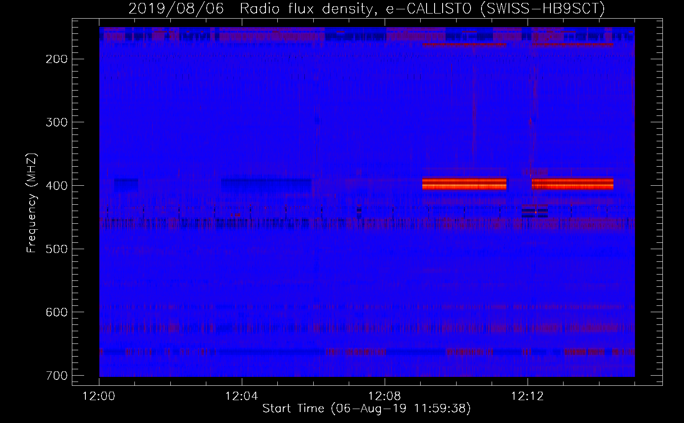Click the 700 frequency tick label
Image resolution: width=684 pixels, height=423 pixels.
click(x=56, y=376)
